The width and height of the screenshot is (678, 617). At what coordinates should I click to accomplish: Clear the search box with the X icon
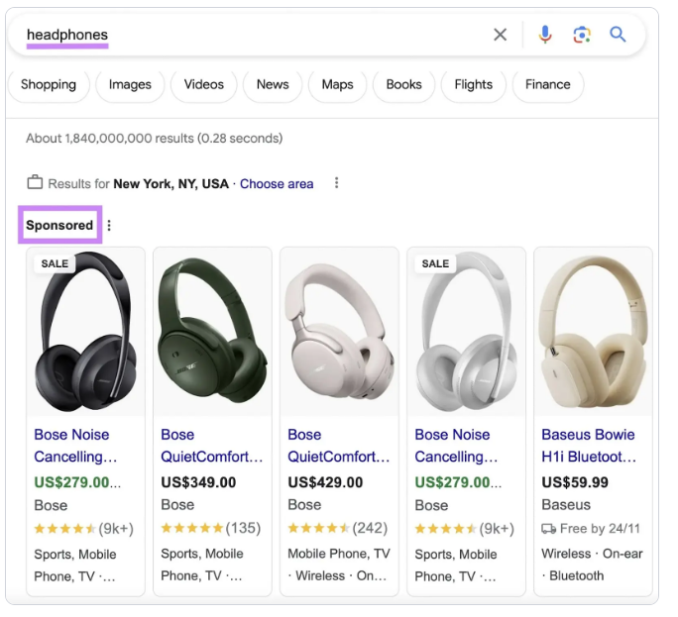500,35
